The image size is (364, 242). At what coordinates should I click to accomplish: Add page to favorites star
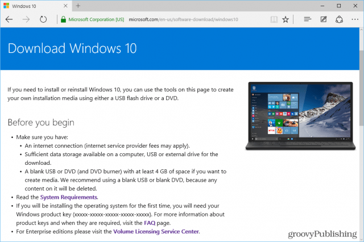click(x=286, y=19)
